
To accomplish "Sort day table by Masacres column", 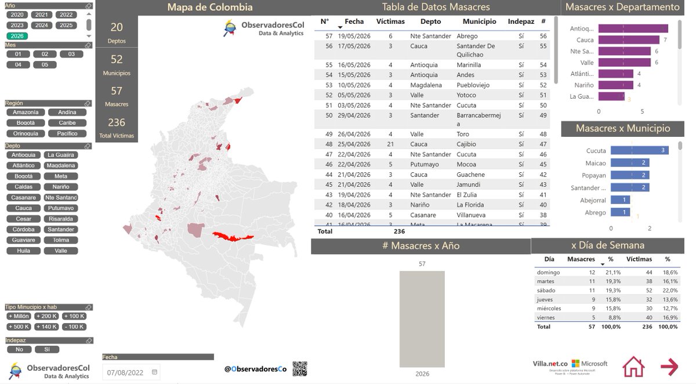I will [581, 259].
